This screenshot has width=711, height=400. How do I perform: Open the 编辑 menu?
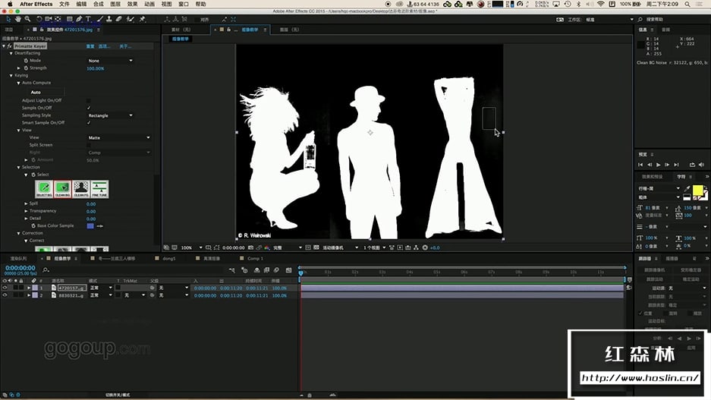[x=81, y=4]
